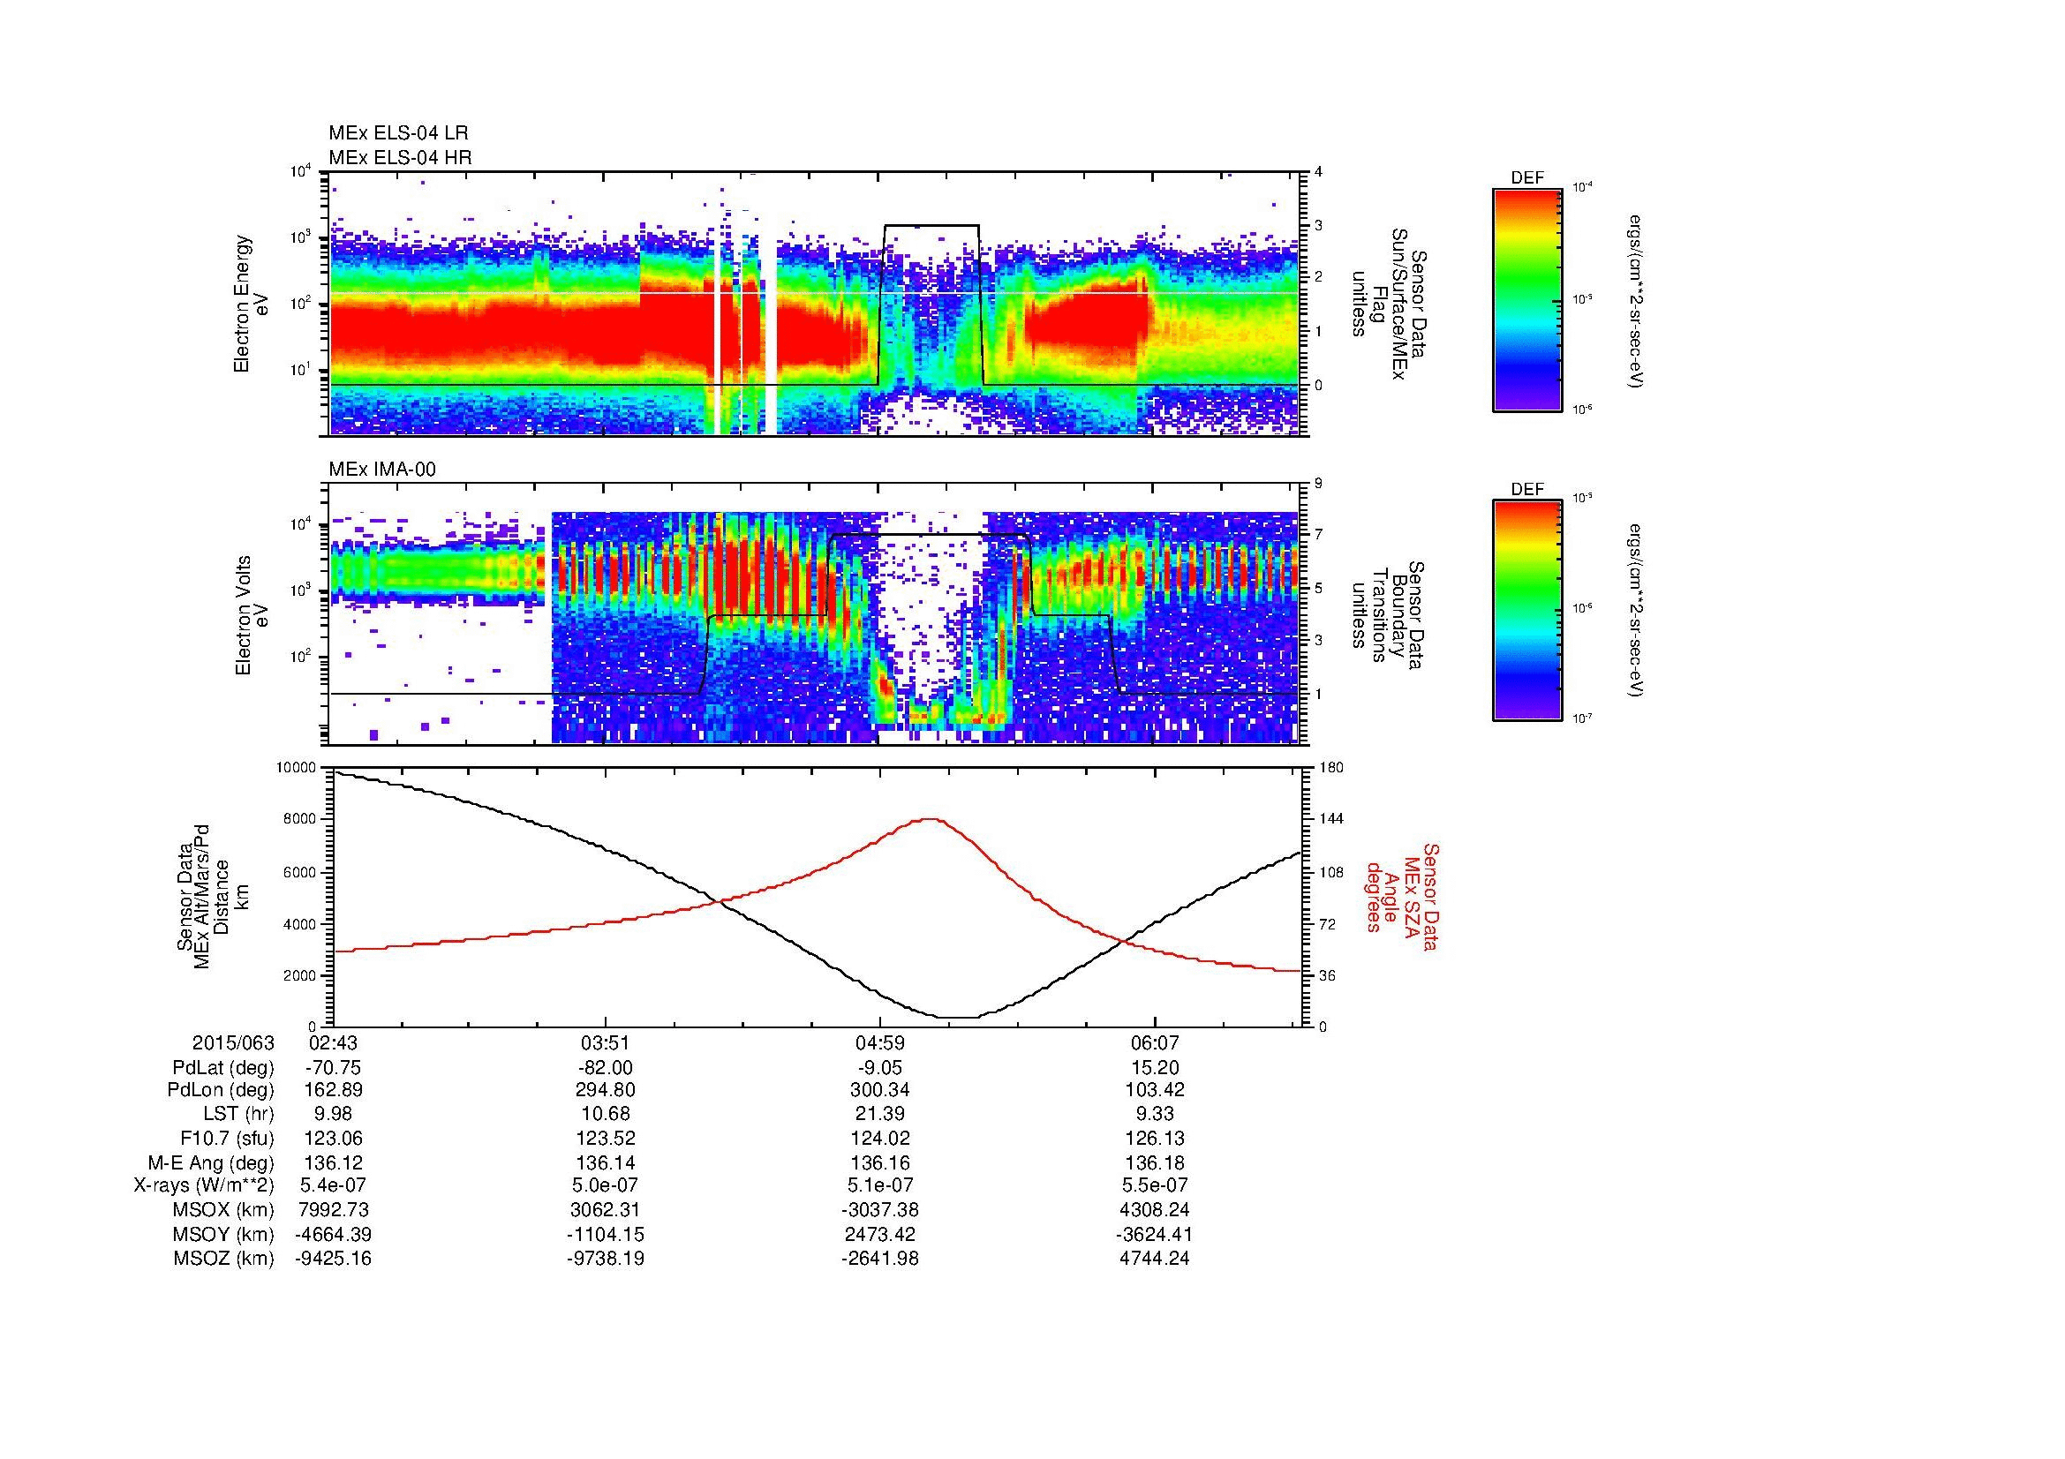Click the PdLon value 162.89
Screen dimensions: 2065x1459
(x=334, y=1091)
